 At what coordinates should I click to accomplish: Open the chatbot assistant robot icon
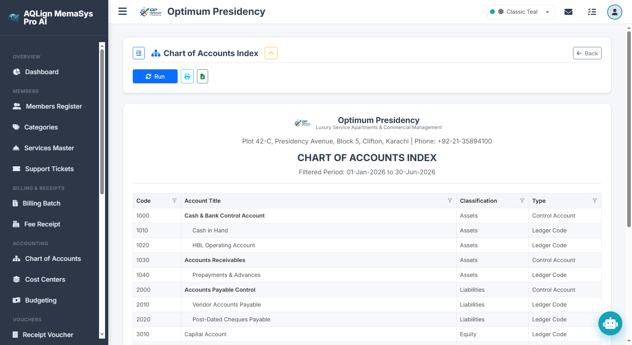(x=610, y=323)
